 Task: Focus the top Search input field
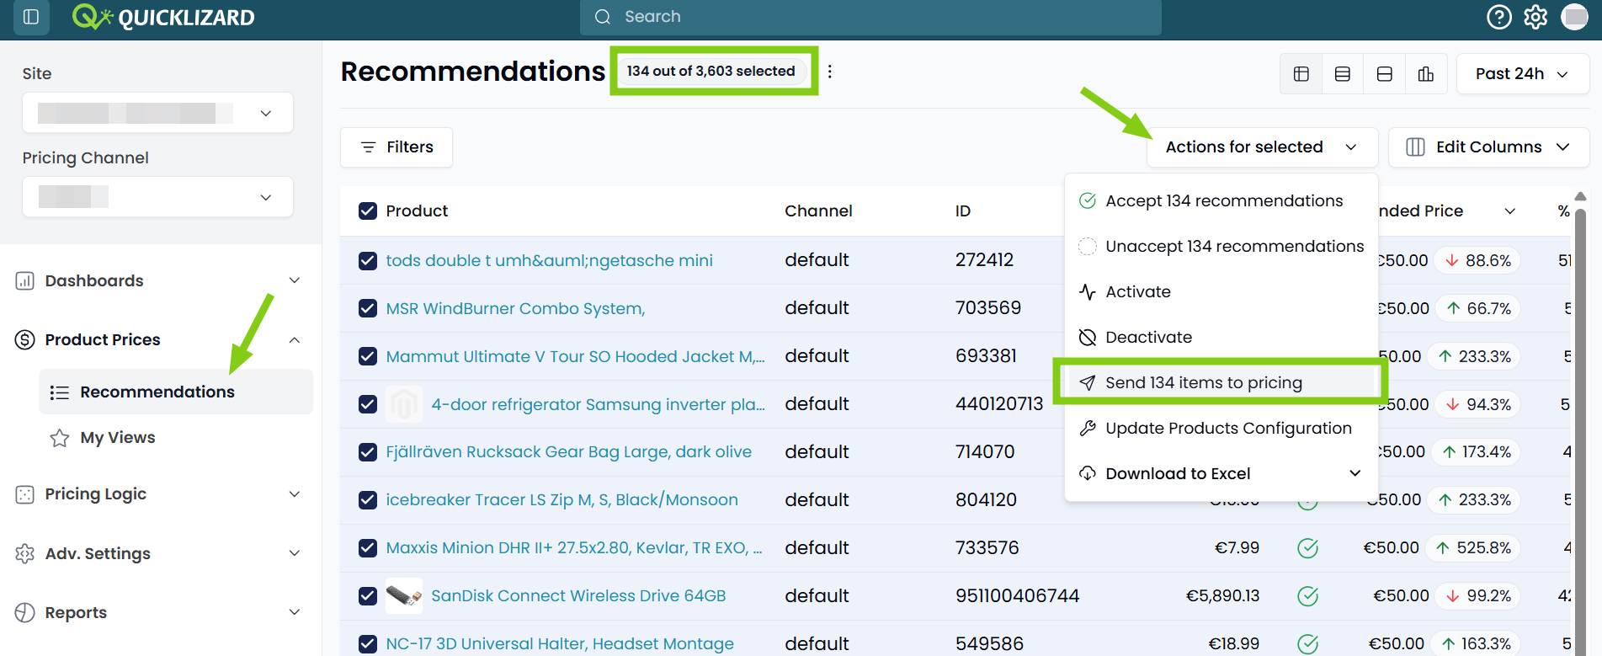tap(870, 17)
